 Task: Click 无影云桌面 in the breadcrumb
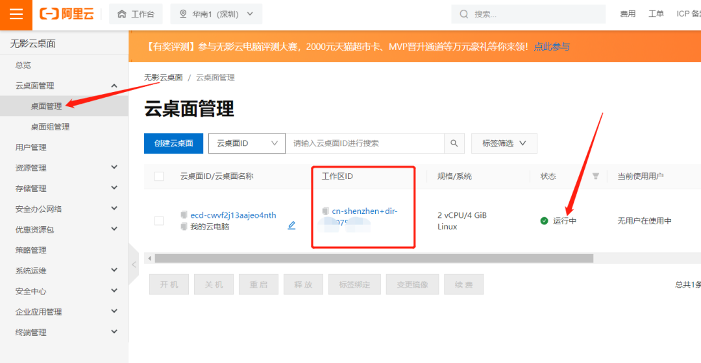click(163, 77)
